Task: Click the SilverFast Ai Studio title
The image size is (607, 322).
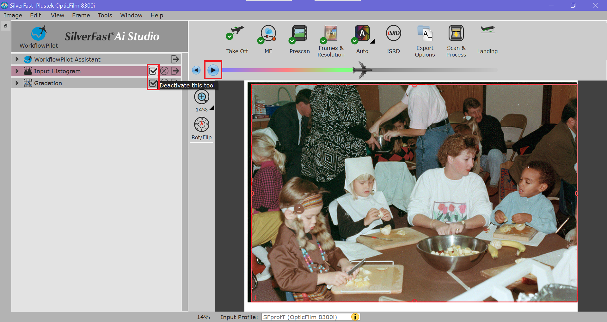Action: (x=112, y=36)
